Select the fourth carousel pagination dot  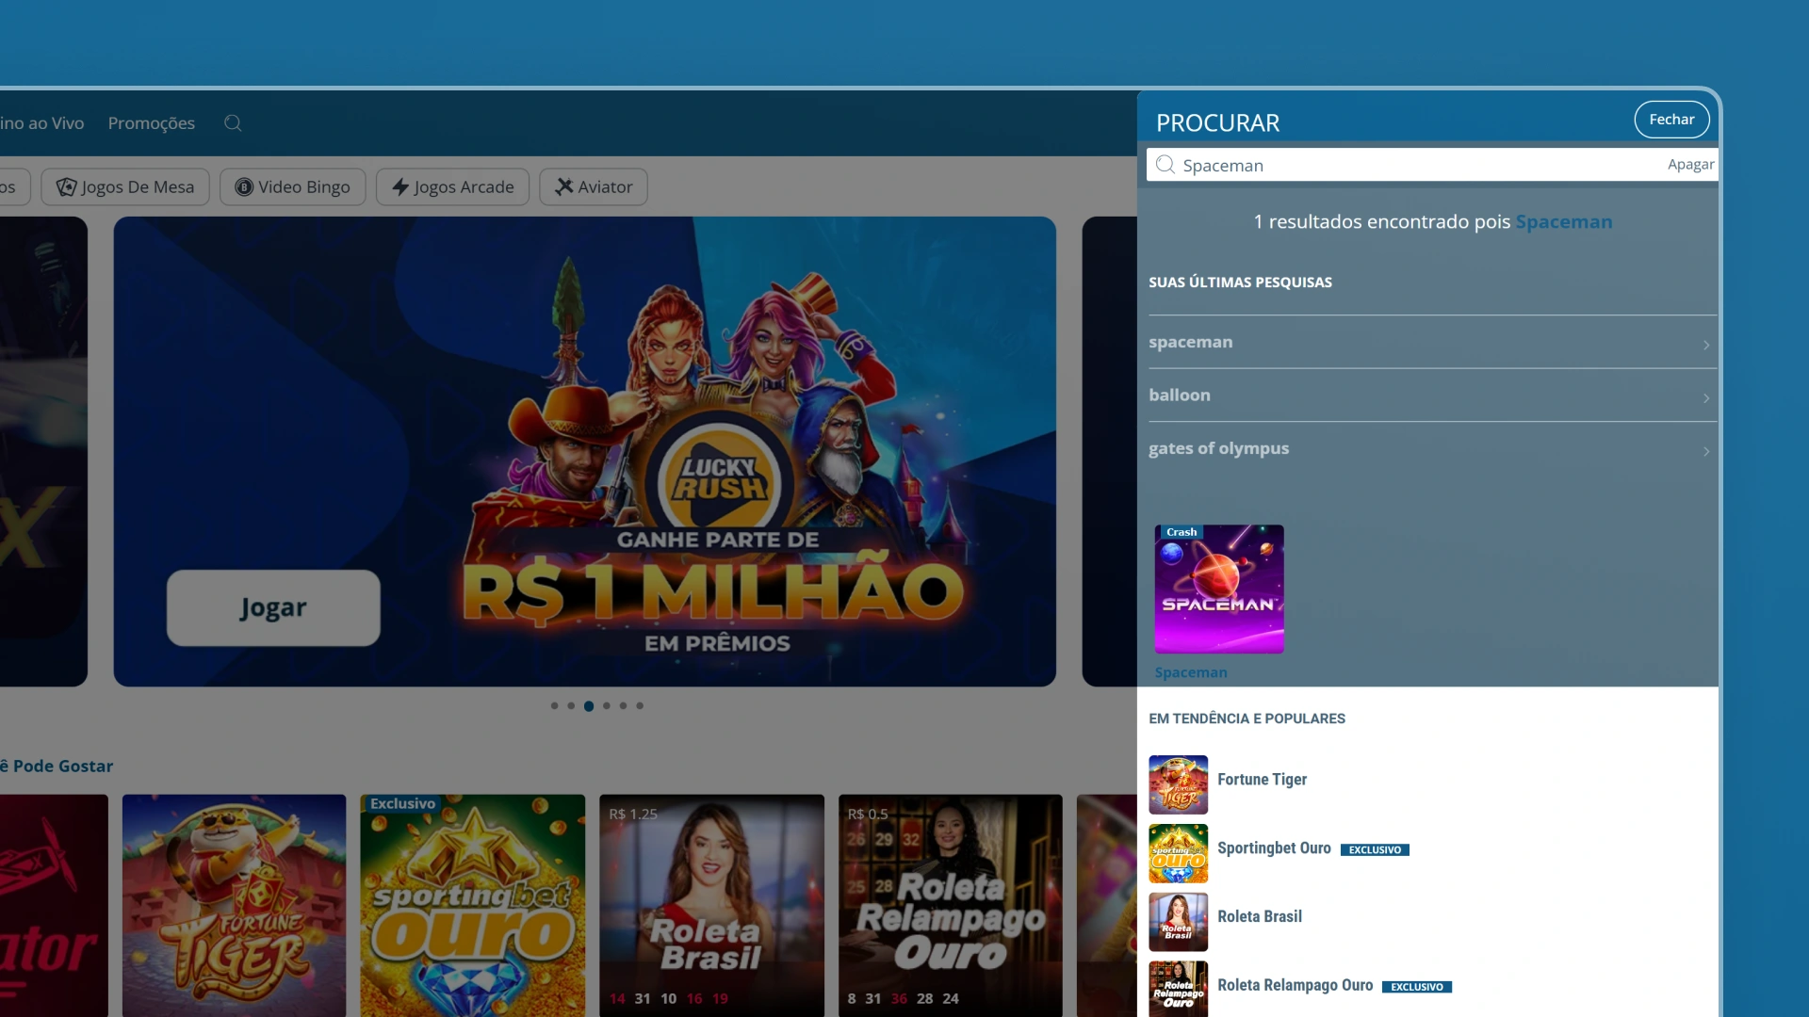point(606,705)
